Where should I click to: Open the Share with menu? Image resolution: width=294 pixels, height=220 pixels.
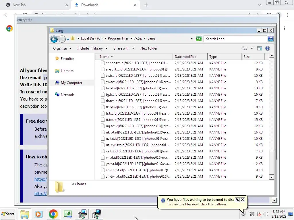point(124,48)
